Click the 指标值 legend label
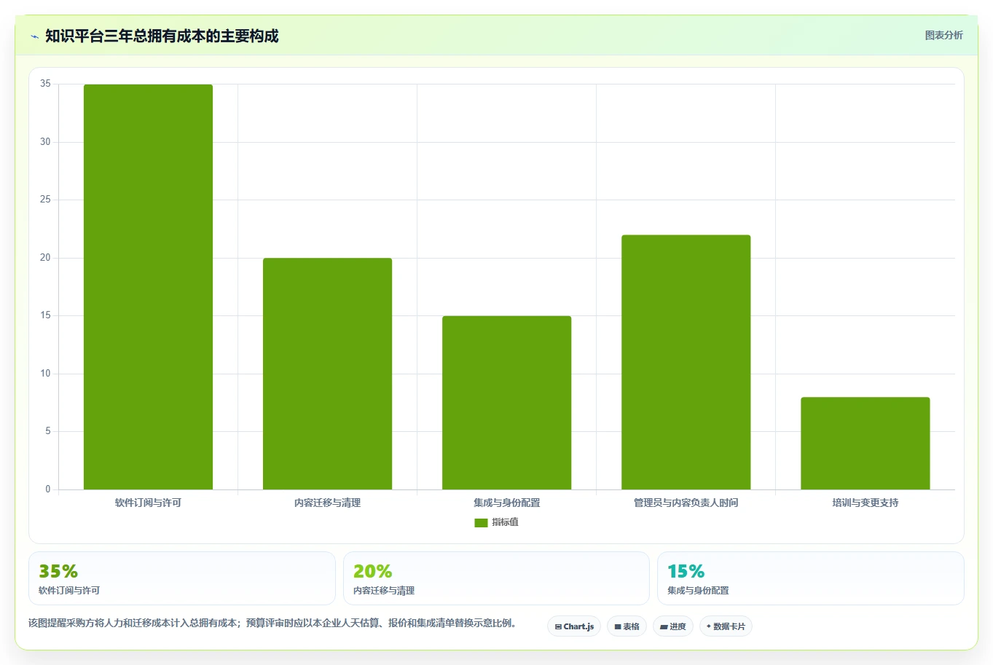The image size is (993, 665). click(505, 522)
